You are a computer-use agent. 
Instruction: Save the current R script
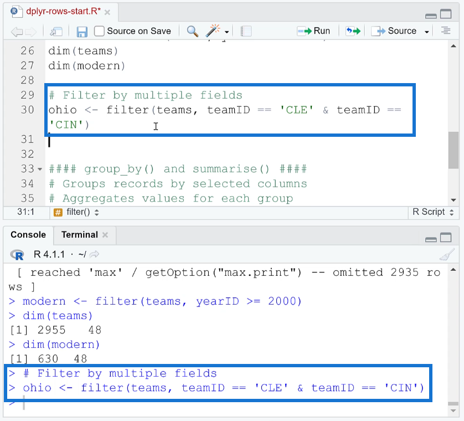[82, 32]
